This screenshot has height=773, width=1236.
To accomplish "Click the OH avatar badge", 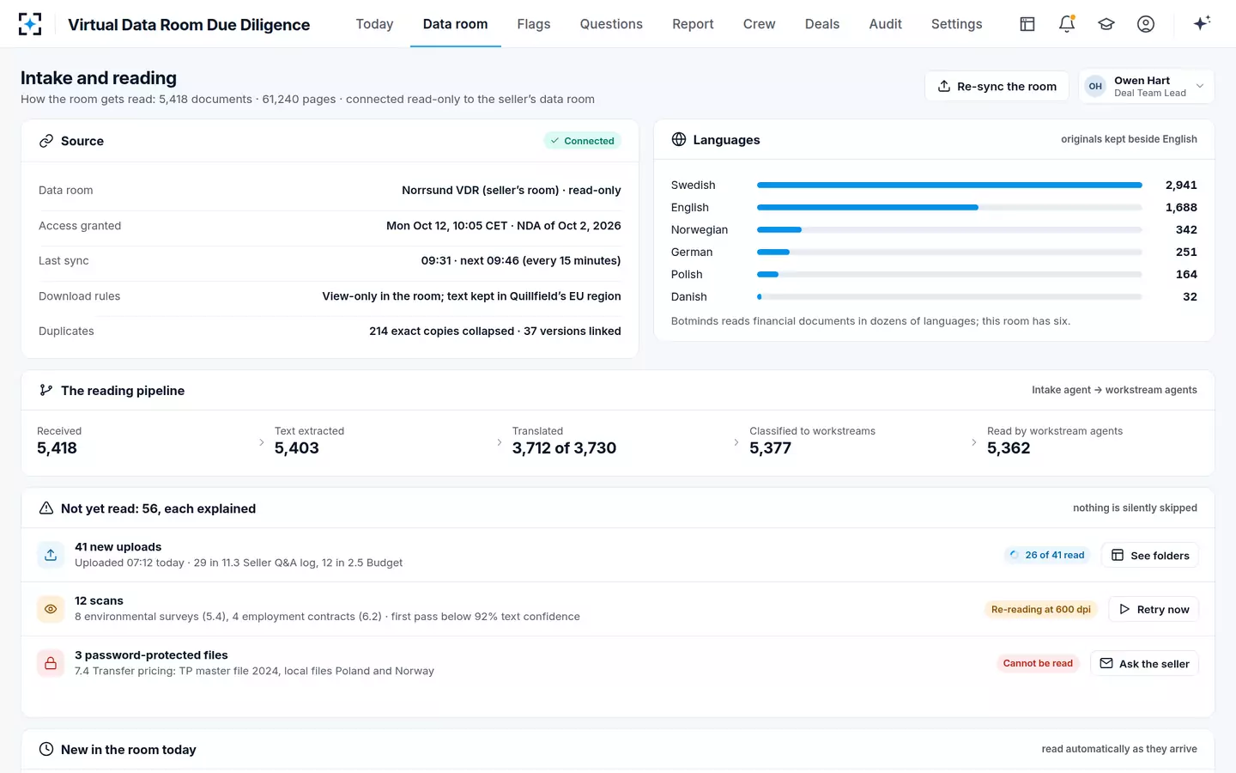I will pos(1095,86).
